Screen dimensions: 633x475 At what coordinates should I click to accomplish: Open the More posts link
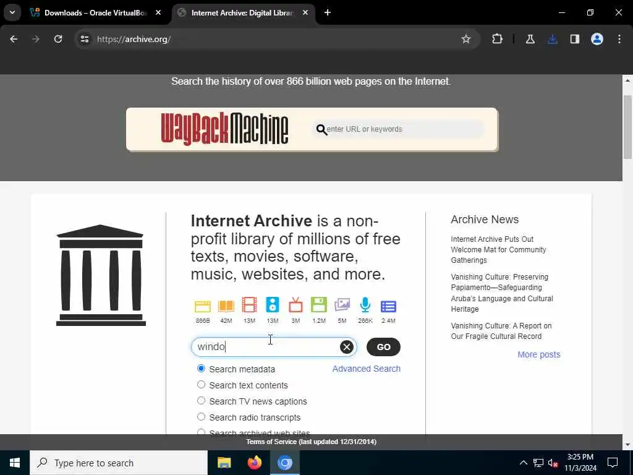click(539, 354)
